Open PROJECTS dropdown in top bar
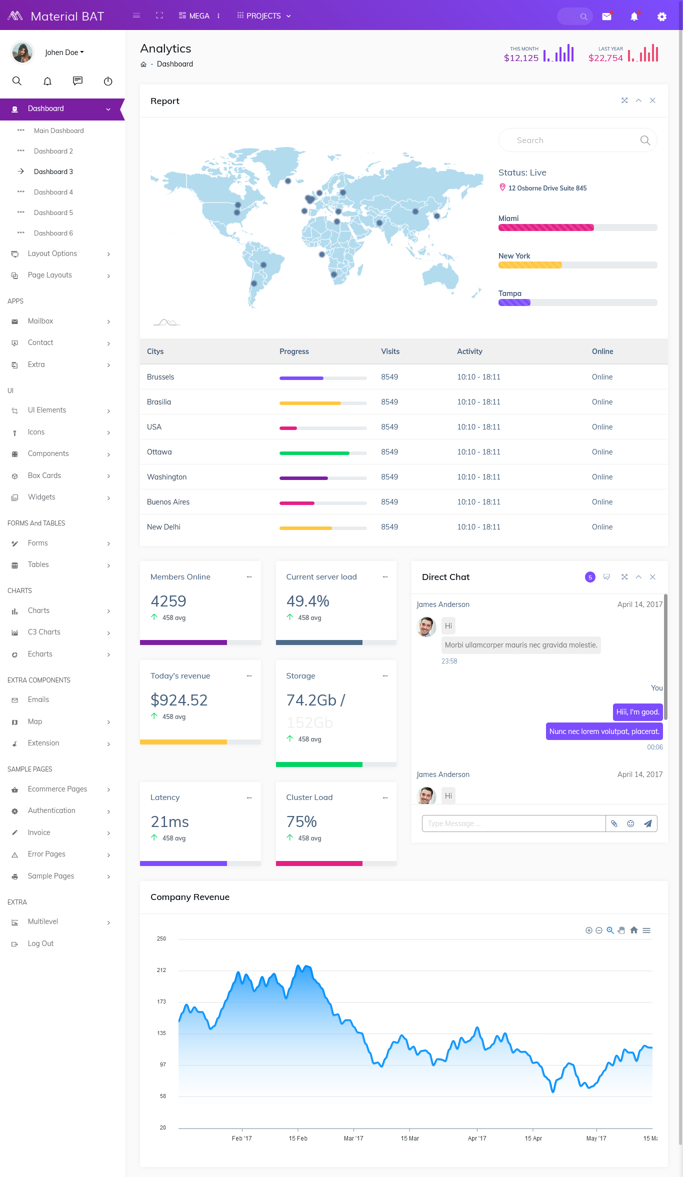The image size is (683, 1177). (x=264, y=16)
